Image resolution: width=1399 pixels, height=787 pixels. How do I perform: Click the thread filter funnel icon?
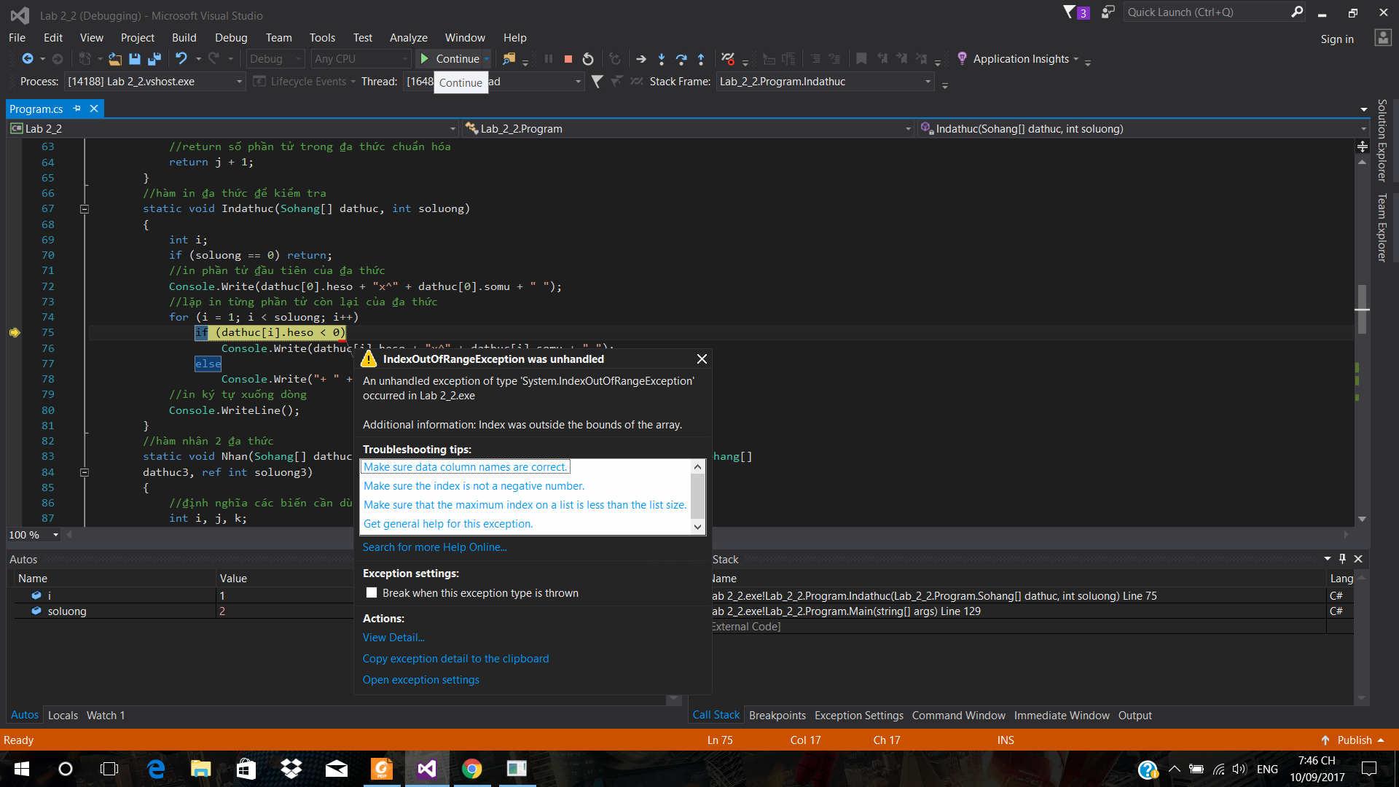597,82
